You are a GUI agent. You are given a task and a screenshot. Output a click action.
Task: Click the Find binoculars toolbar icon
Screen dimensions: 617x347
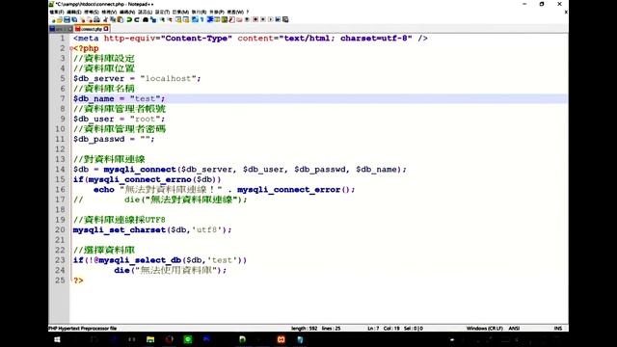(146, 19)
